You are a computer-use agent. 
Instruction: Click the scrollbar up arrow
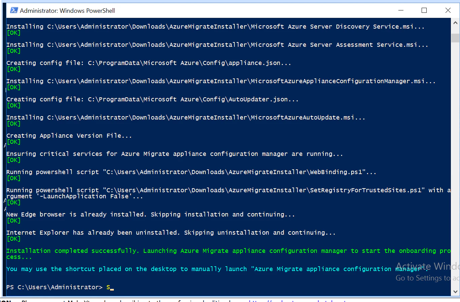click(455, 23)
